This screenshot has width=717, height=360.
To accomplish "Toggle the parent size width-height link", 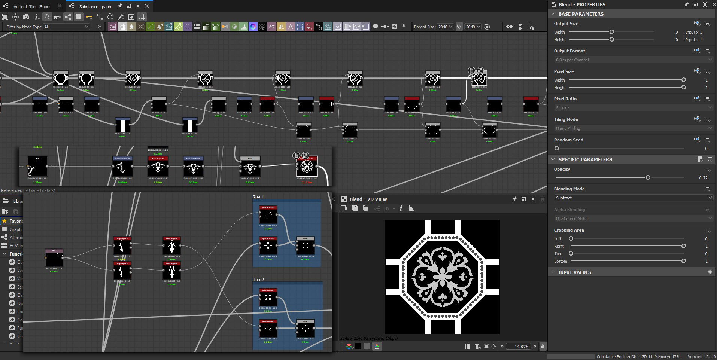I will click(459, 27).
